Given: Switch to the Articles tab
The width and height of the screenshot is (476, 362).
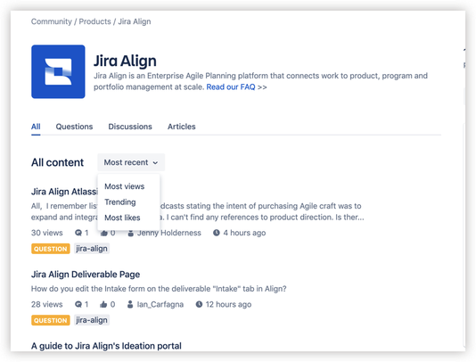Looking at the screenshot, I should tap(182, 127).
